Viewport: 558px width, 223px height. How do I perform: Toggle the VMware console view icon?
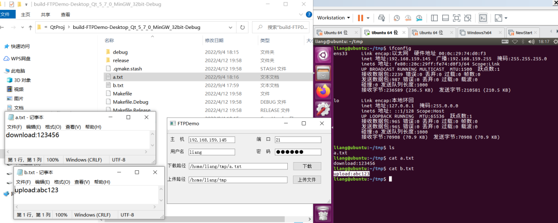click(483, 18)
